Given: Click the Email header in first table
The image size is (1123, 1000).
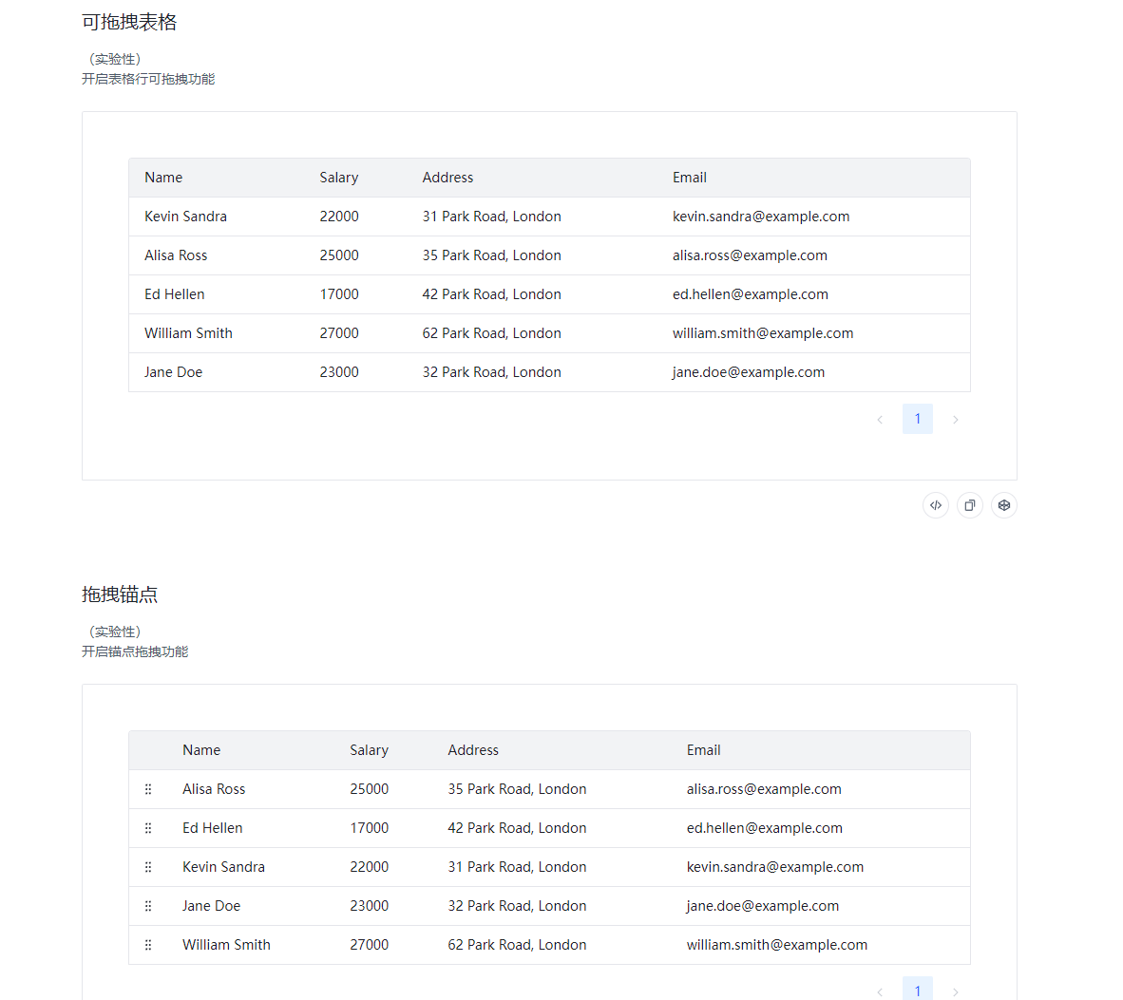Looking at the screenshot, I should (690, 178).
